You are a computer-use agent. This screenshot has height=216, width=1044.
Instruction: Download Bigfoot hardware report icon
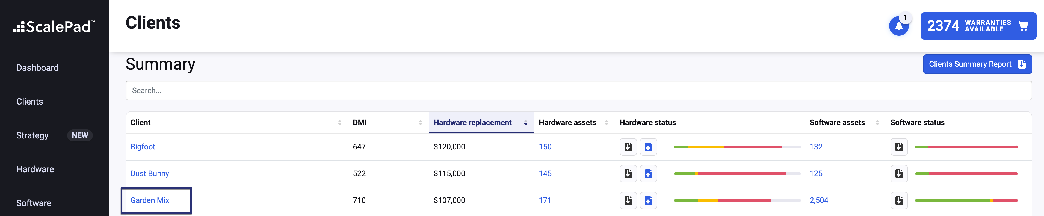pyautogui.click(x=628, y=147)
